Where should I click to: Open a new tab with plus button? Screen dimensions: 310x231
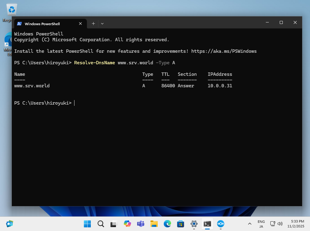[93, 24]
